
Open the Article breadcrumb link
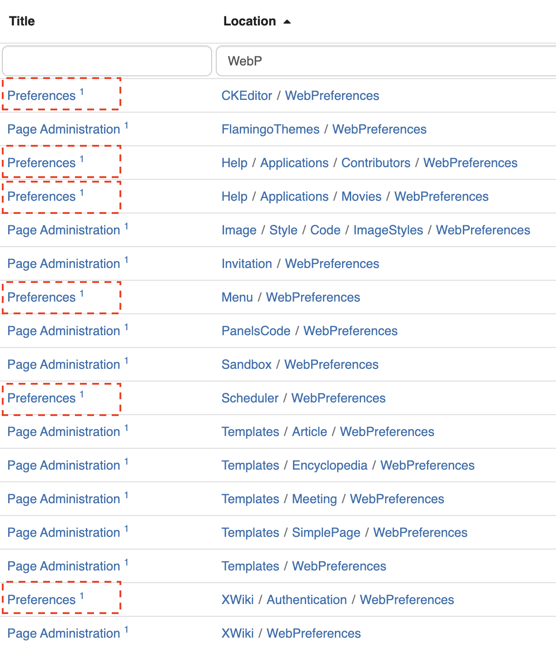[x=309, y=432]
